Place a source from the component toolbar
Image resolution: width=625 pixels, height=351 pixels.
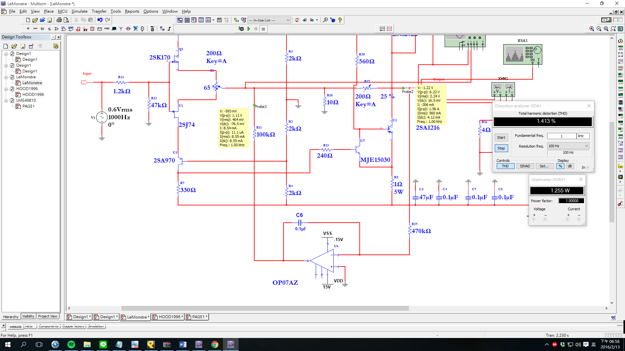(28, 29)
